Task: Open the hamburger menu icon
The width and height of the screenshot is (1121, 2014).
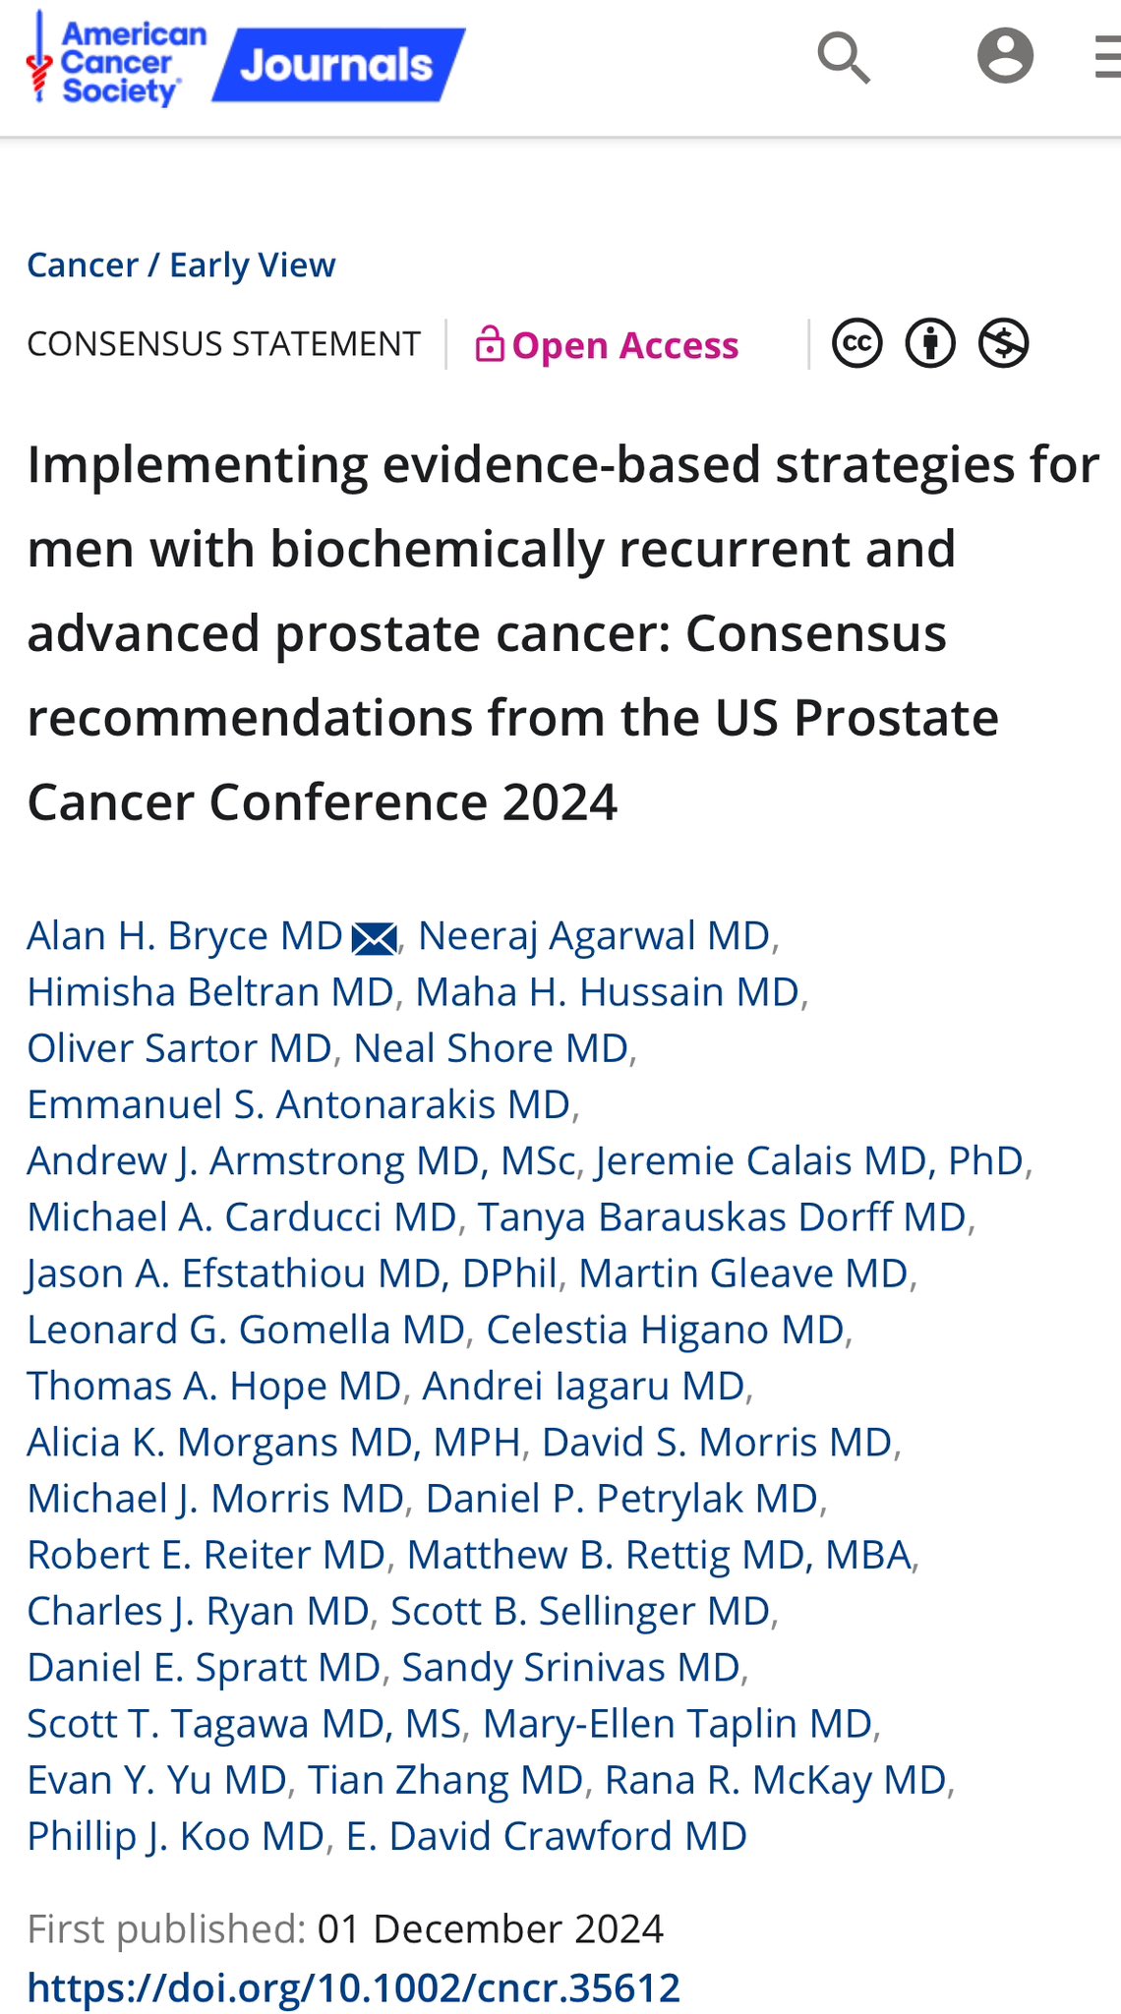Action: point(1107,57)
